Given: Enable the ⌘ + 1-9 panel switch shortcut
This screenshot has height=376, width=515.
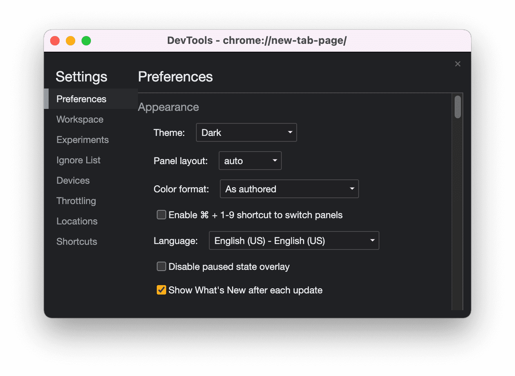Looking at the screenshot, I should tap(161, 215).
